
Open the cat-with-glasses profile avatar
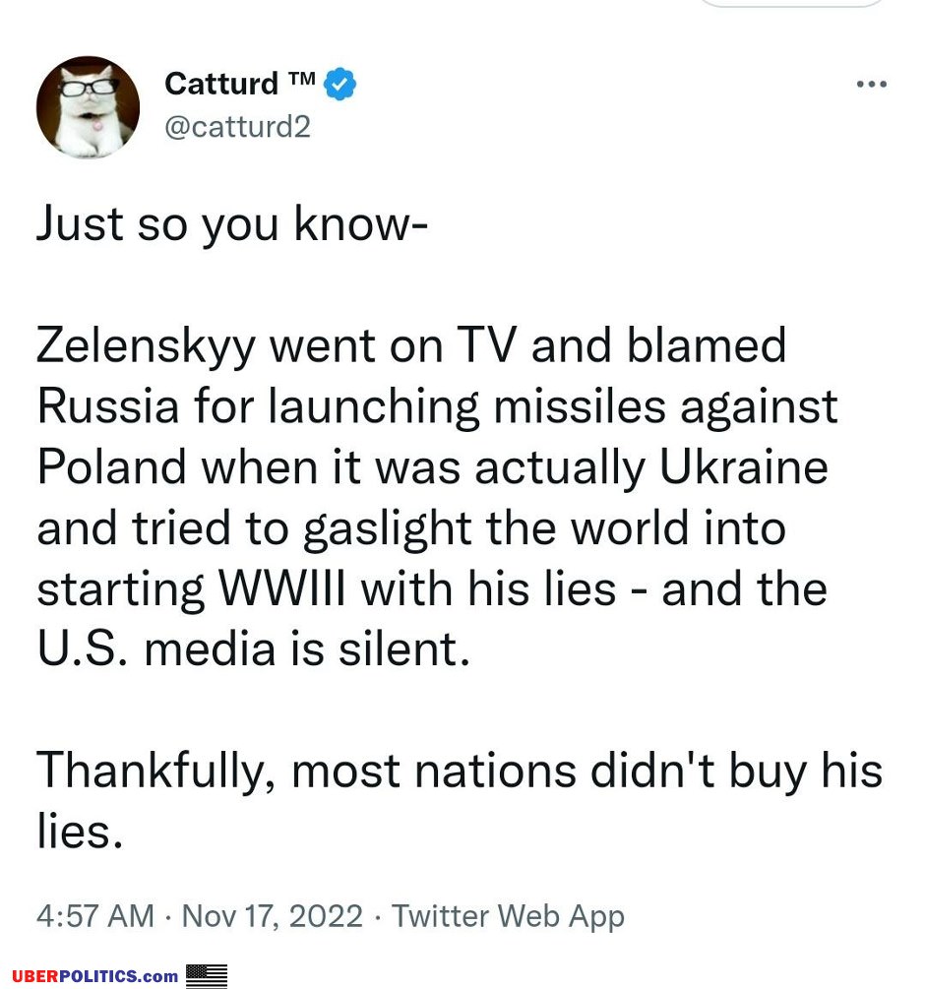point(88,106)
